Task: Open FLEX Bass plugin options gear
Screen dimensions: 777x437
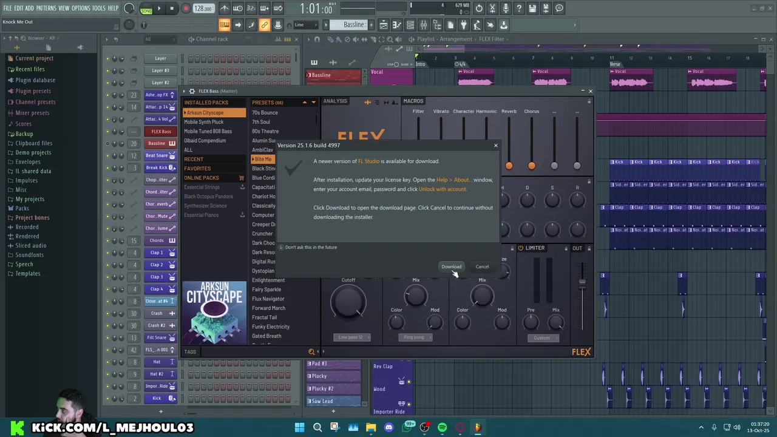Action: coord(192,91)
